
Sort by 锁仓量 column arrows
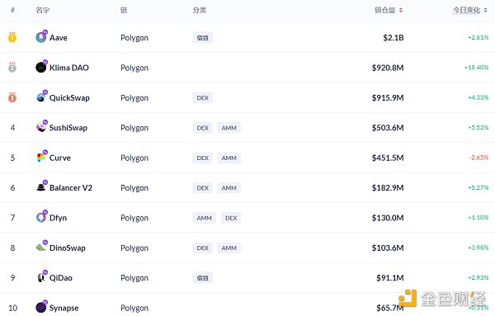[x=401, y=11]
